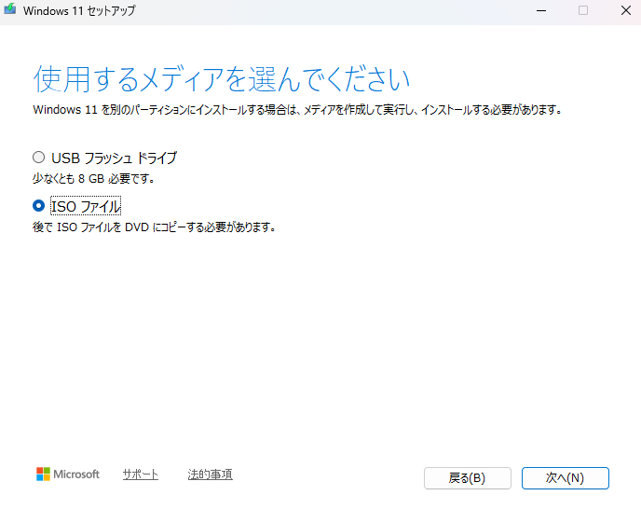Open the サポート link
Screen dimensions: 641x509
pos(140,475)
